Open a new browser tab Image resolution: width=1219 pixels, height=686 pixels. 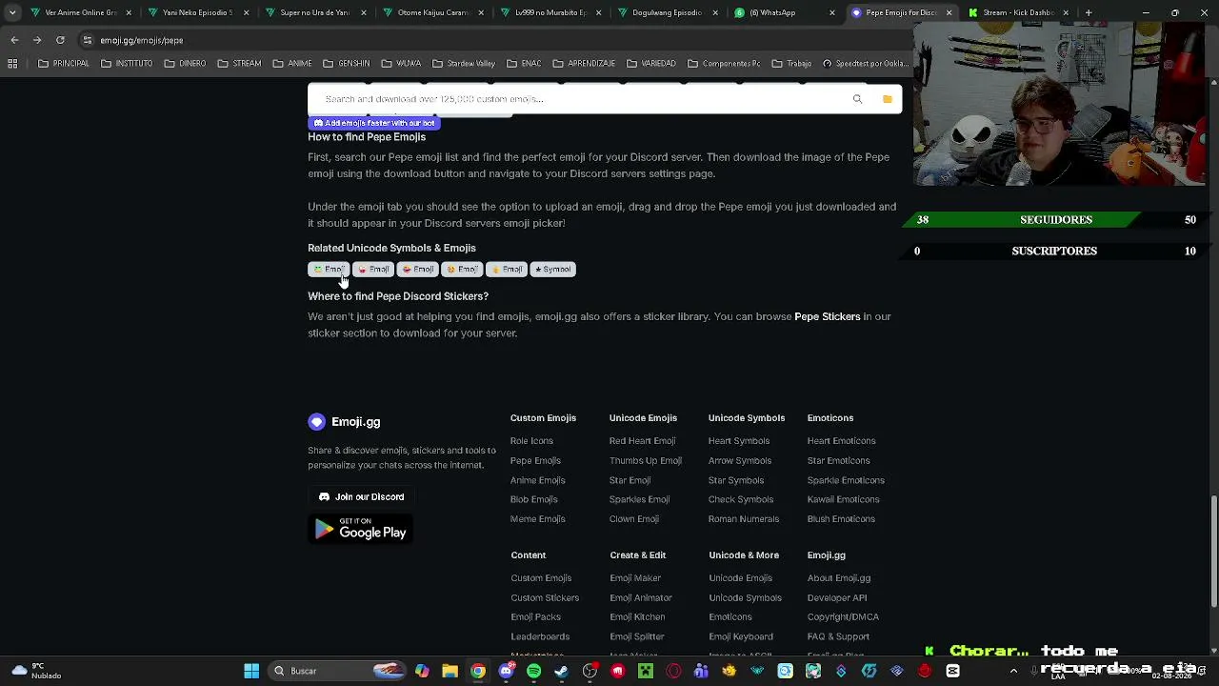[x=1089, y=13]
